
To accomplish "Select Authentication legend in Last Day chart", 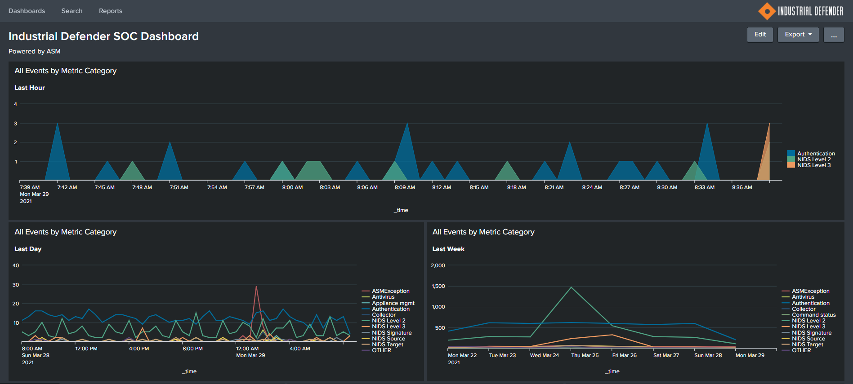I will click(x=386, y=309).
